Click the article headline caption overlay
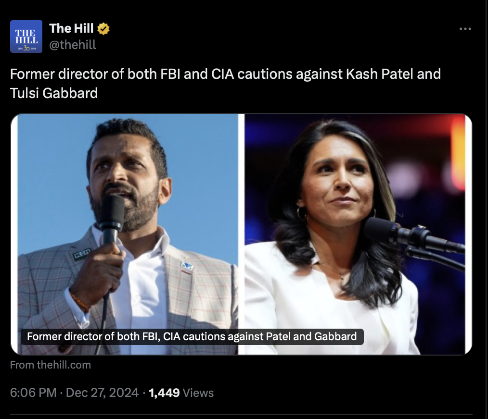 tap(192, 336)
